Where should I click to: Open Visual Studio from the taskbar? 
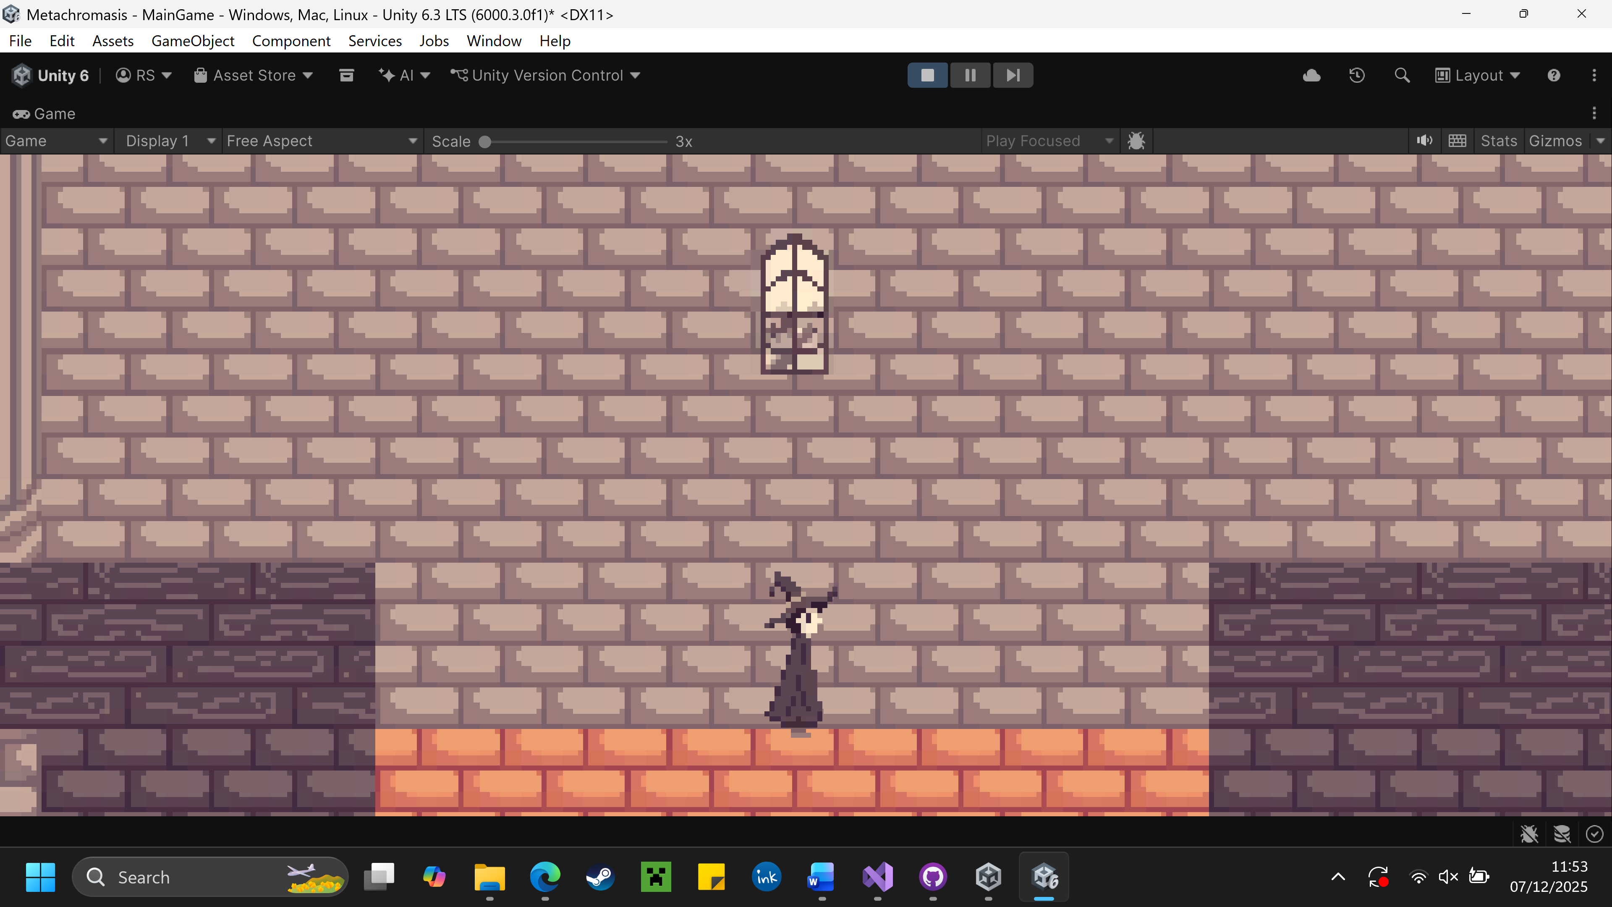(x=877, y=877)
